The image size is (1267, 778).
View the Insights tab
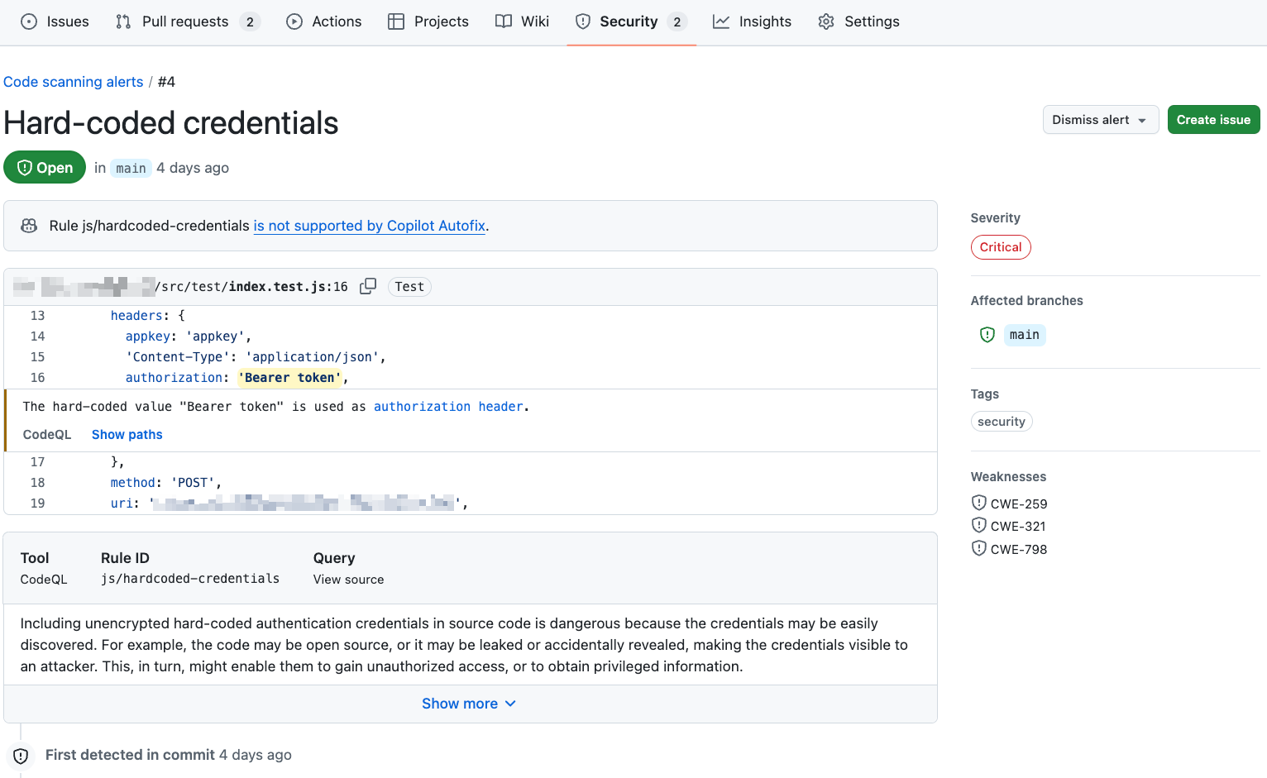(x=752, y=21)
